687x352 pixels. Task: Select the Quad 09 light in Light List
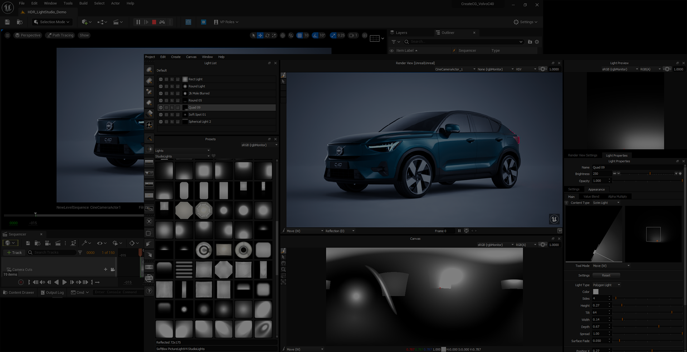[216, 108]
